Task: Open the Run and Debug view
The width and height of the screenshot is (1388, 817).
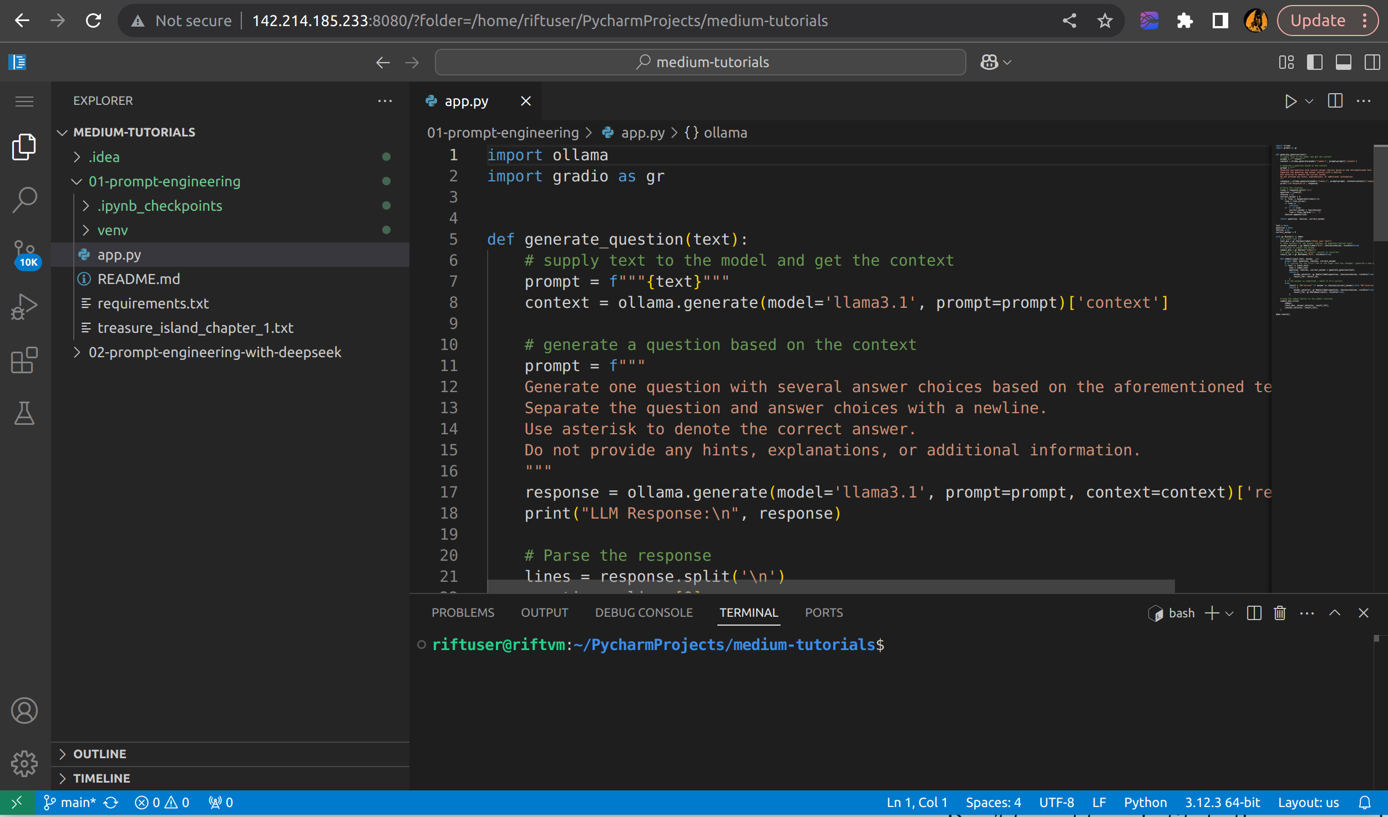Action: coord(24,306)
